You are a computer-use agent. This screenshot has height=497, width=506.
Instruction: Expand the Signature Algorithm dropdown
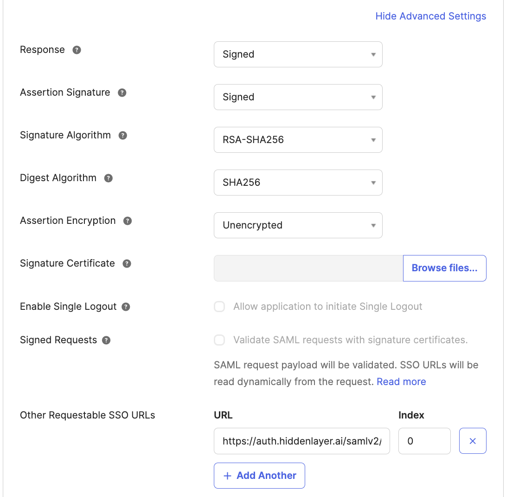[298, 140]
